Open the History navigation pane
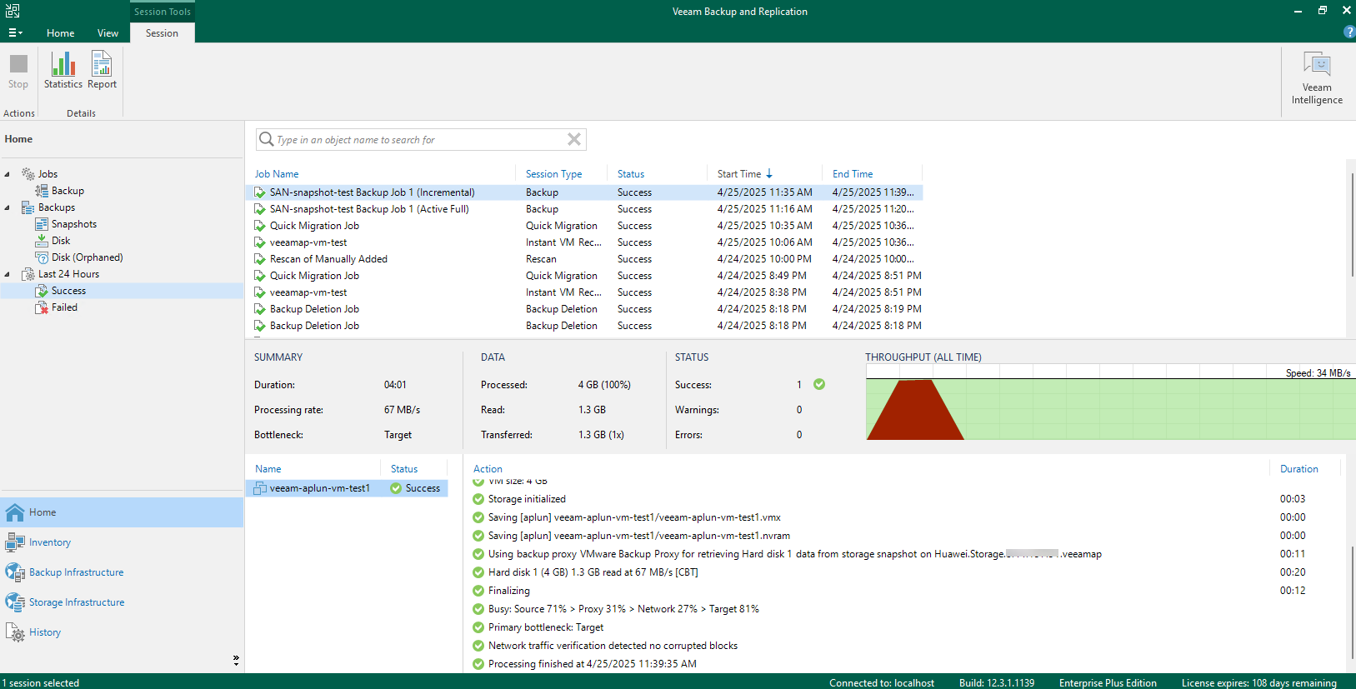The width and height of the screenshot is (1356, 689). coord(122,632)
